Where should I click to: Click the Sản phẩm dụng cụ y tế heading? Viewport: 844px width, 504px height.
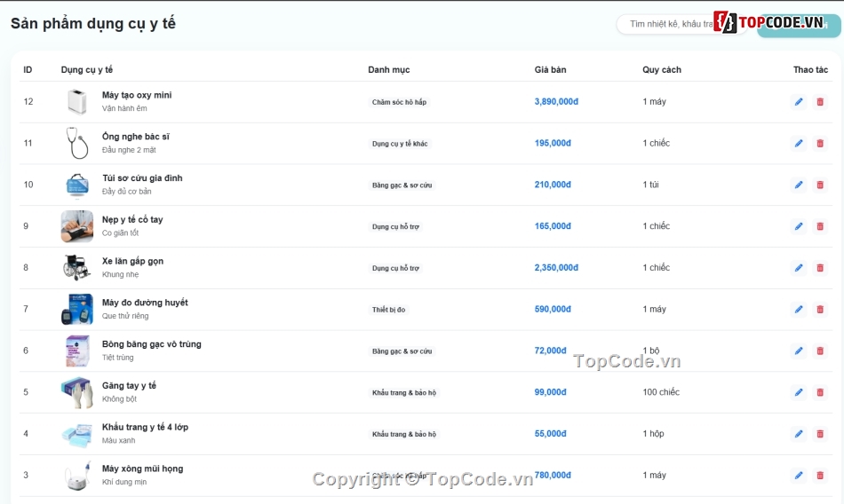coord(93,24)
